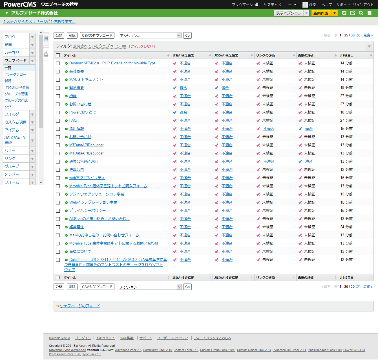Open グループの管理 in the sidebar
Viewport: 378px width, 364px height.
tap(16, 94)
